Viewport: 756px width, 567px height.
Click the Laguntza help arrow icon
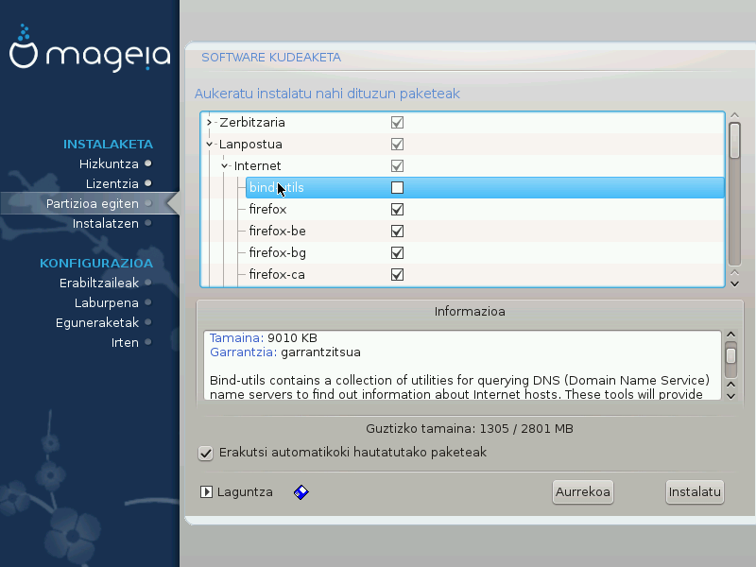point(207,492)
